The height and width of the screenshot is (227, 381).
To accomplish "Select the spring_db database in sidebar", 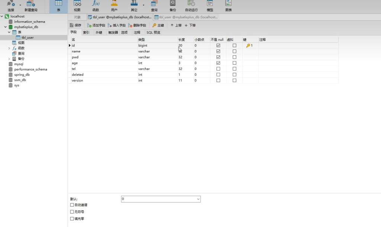I will pos(22,75).
